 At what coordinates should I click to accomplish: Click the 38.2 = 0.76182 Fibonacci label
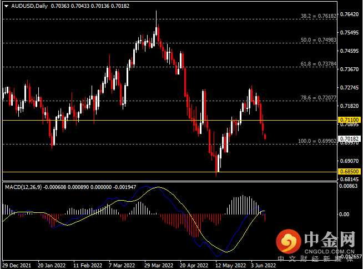pos(319,16)
